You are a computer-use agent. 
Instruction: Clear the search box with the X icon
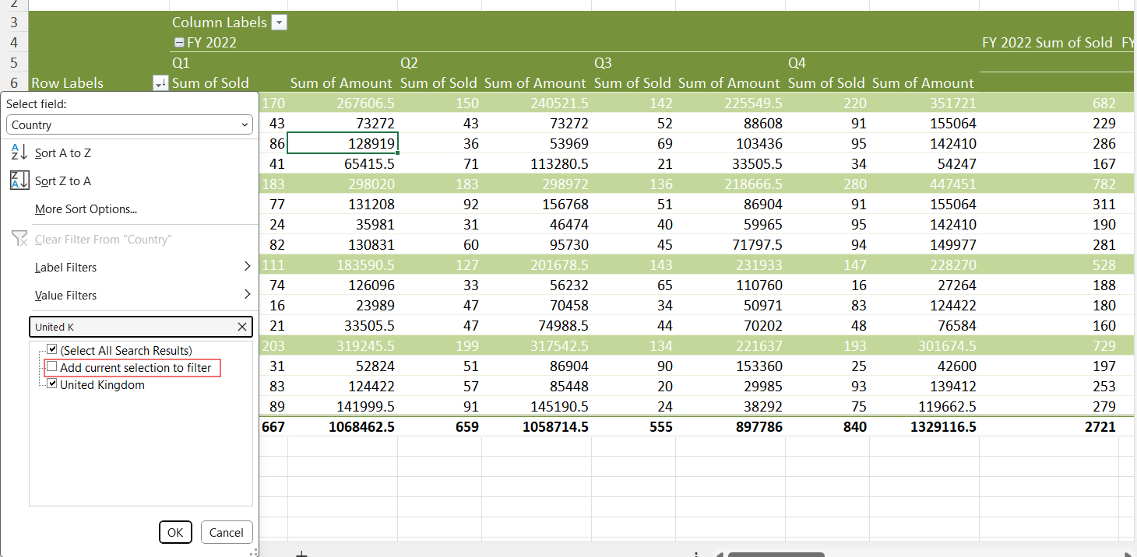pos(242,327)
